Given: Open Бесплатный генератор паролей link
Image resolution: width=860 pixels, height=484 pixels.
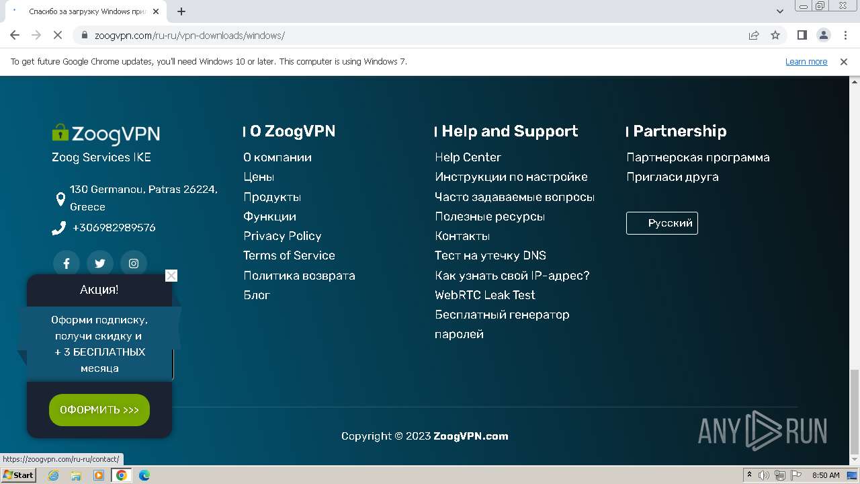Looking at the screenshot, I should coord(502,324).
